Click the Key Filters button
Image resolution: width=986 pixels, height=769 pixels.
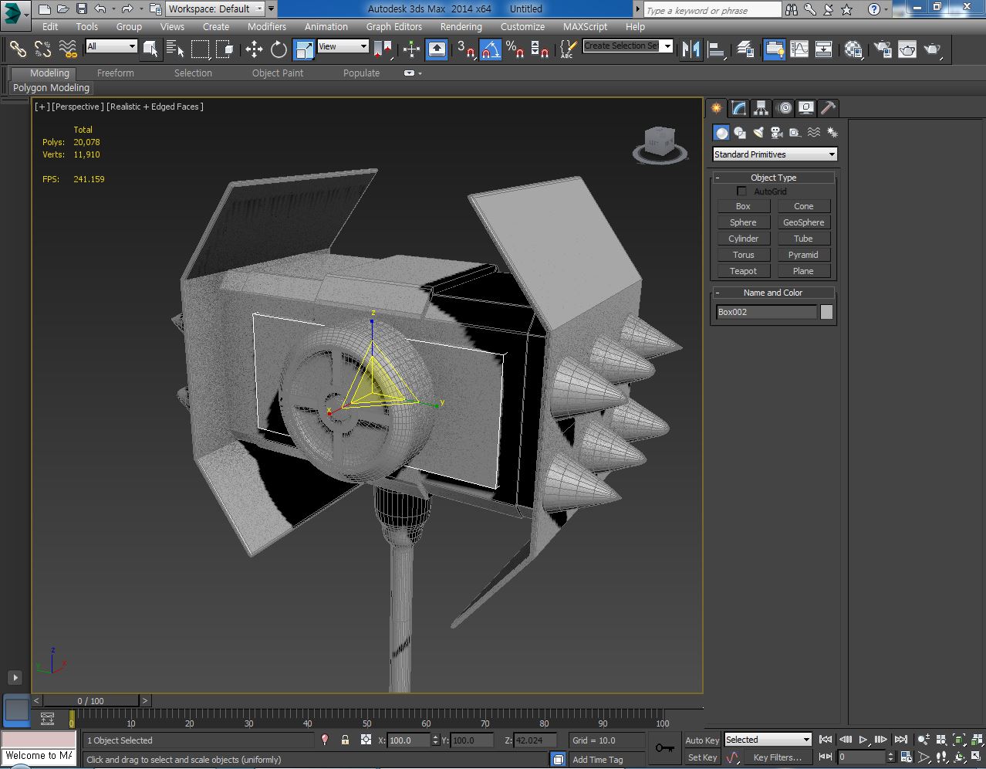(x=777, y=757)
